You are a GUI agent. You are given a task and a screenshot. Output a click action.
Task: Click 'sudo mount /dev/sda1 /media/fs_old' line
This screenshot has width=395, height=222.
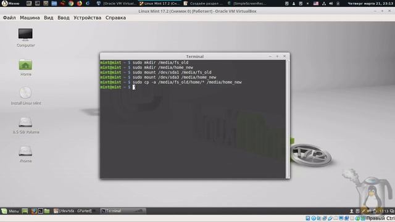tap(172, 72)
